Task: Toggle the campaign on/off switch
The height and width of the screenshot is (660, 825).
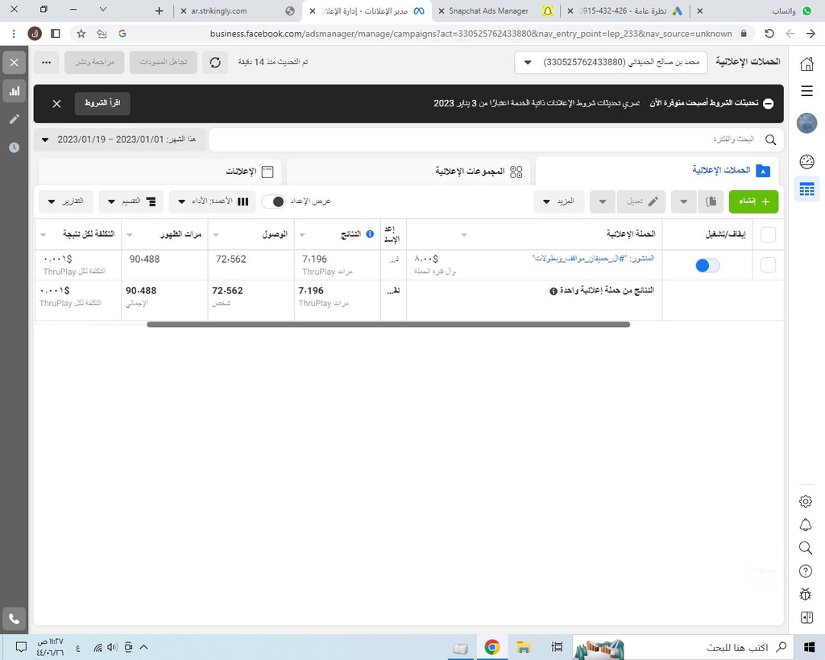Action: click(x=707, y=266)
